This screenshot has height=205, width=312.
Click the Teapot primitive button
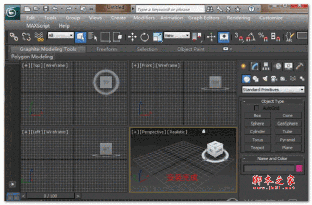click(x=257, y=148)
